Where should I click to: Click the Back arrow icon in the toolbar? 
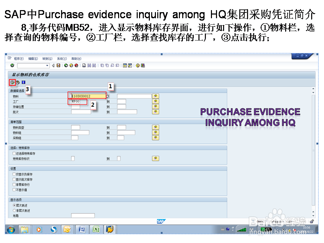click(66, 65)
